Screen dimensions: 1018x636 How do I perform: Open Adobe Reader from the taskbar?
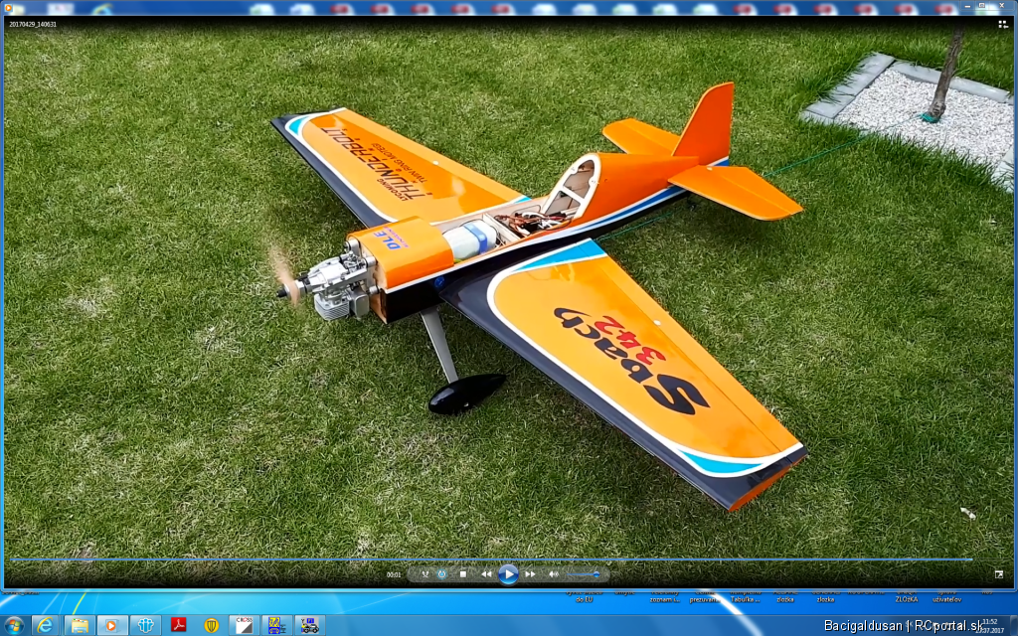pyautogui.click(x=178, y=625)
